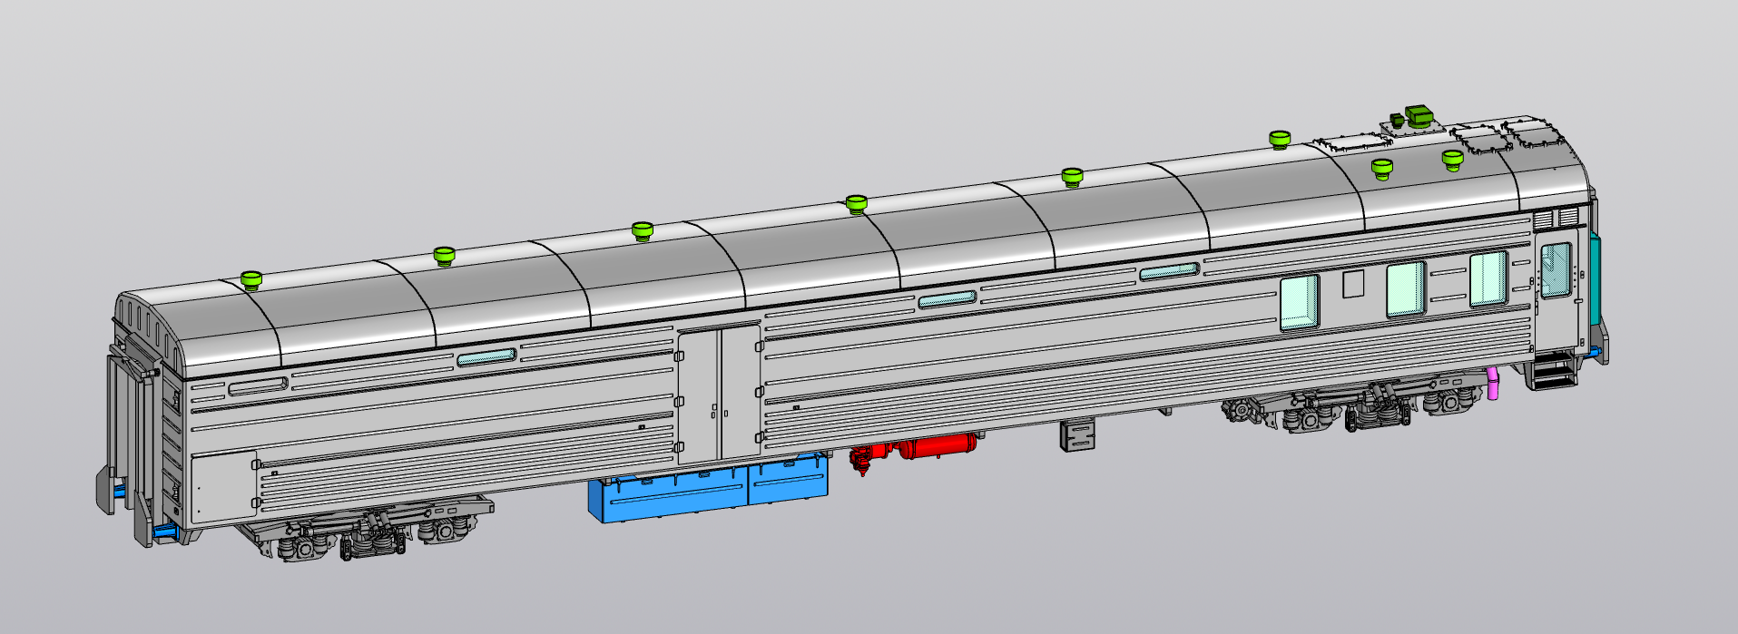Select the entry steps at the right end
Image resolution: width=1738 pixels, height=634 pixels.
click(1552, 372)
